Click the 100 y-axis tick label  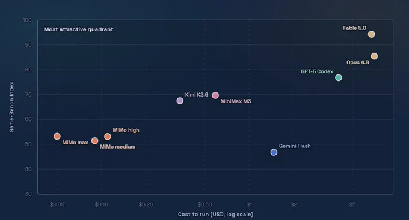[x=27, y=20]
